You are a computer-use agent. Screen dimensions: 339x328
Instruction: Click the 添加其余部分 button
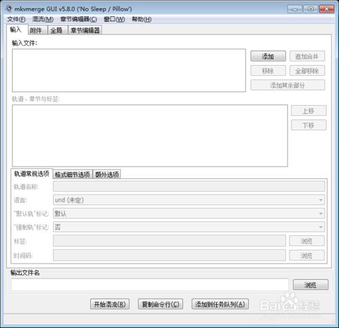coord(287,85)
